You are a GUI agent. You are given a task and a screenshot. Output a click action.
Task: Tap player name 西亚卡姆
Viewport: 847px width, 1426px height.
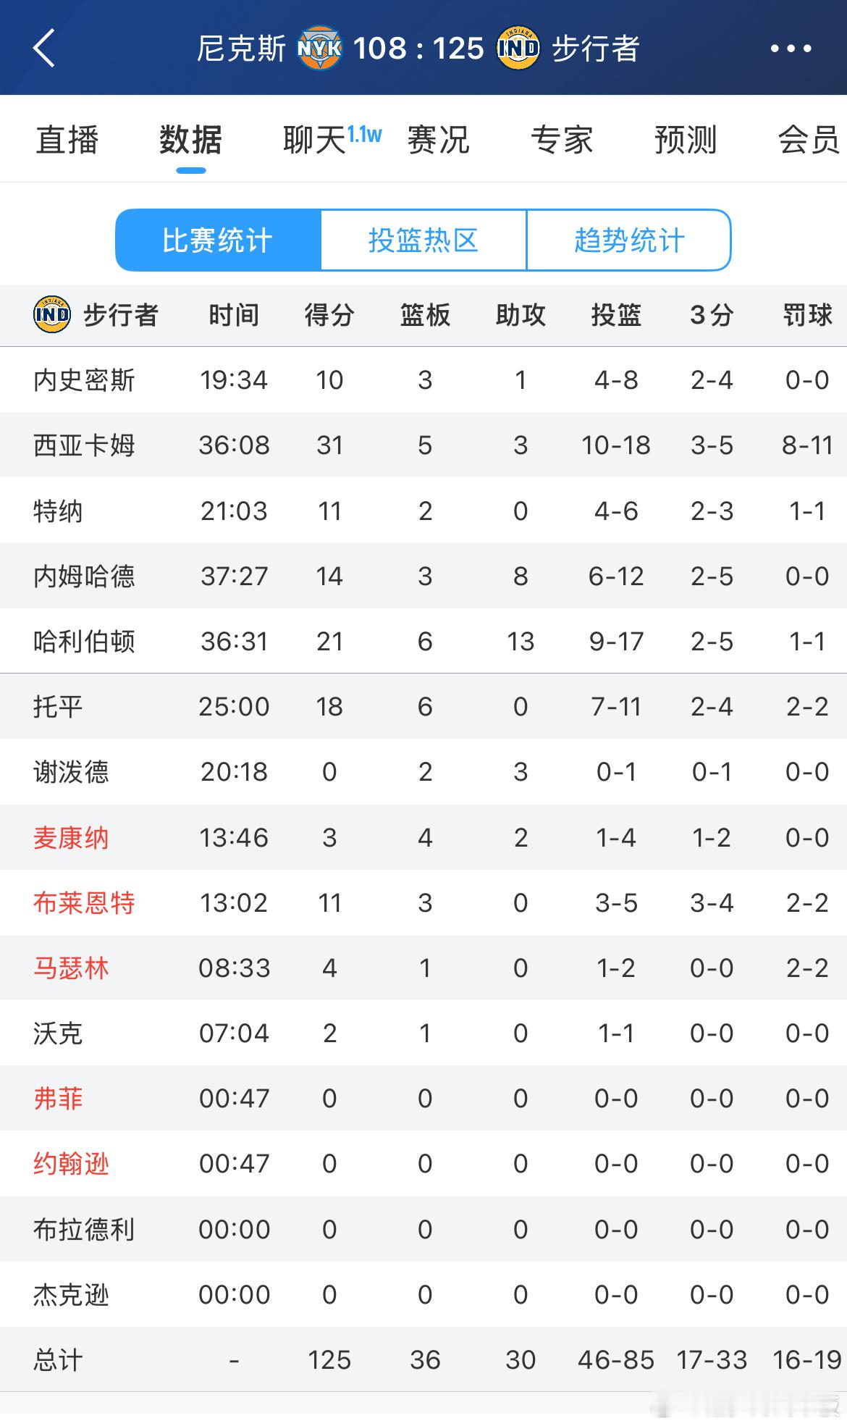tap(84, 445)
